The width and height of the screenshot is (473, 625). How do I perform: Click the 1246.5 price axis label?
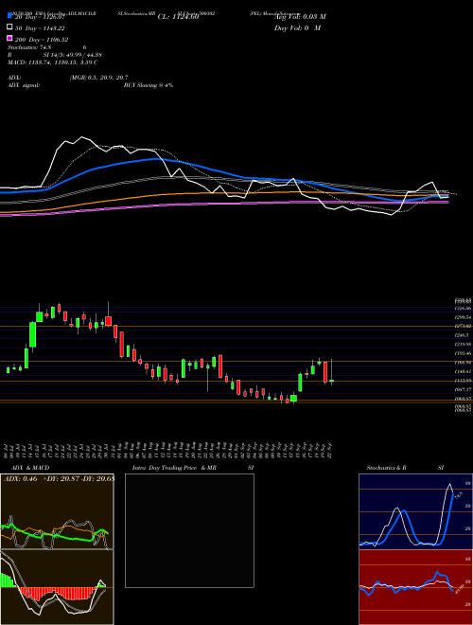coord(462,335)
